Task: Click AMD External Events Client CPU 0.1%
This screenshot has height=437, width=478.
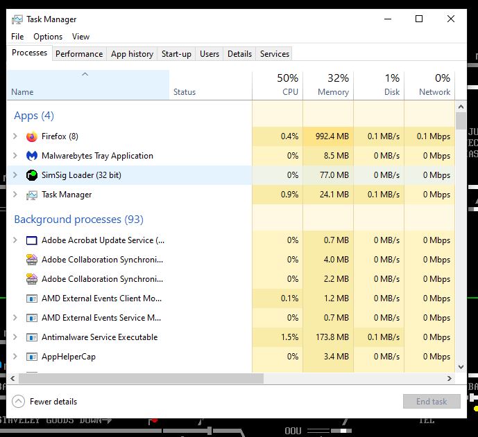Action: click(289, 298)
